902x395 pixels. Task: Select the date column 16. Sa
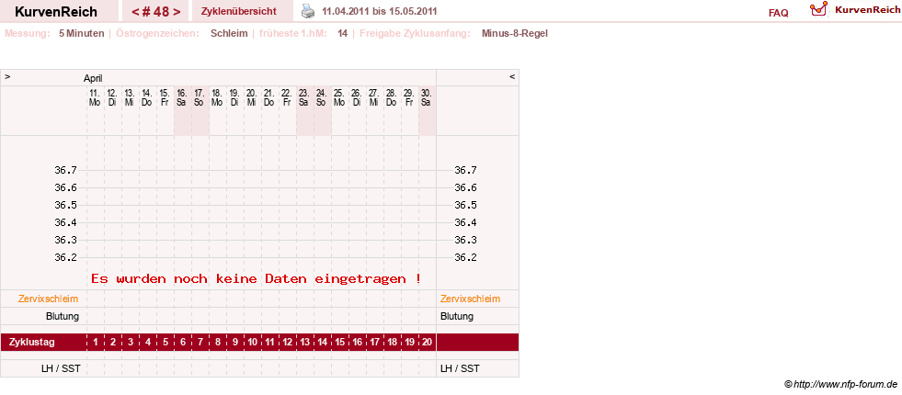click(x=182, y=97)
